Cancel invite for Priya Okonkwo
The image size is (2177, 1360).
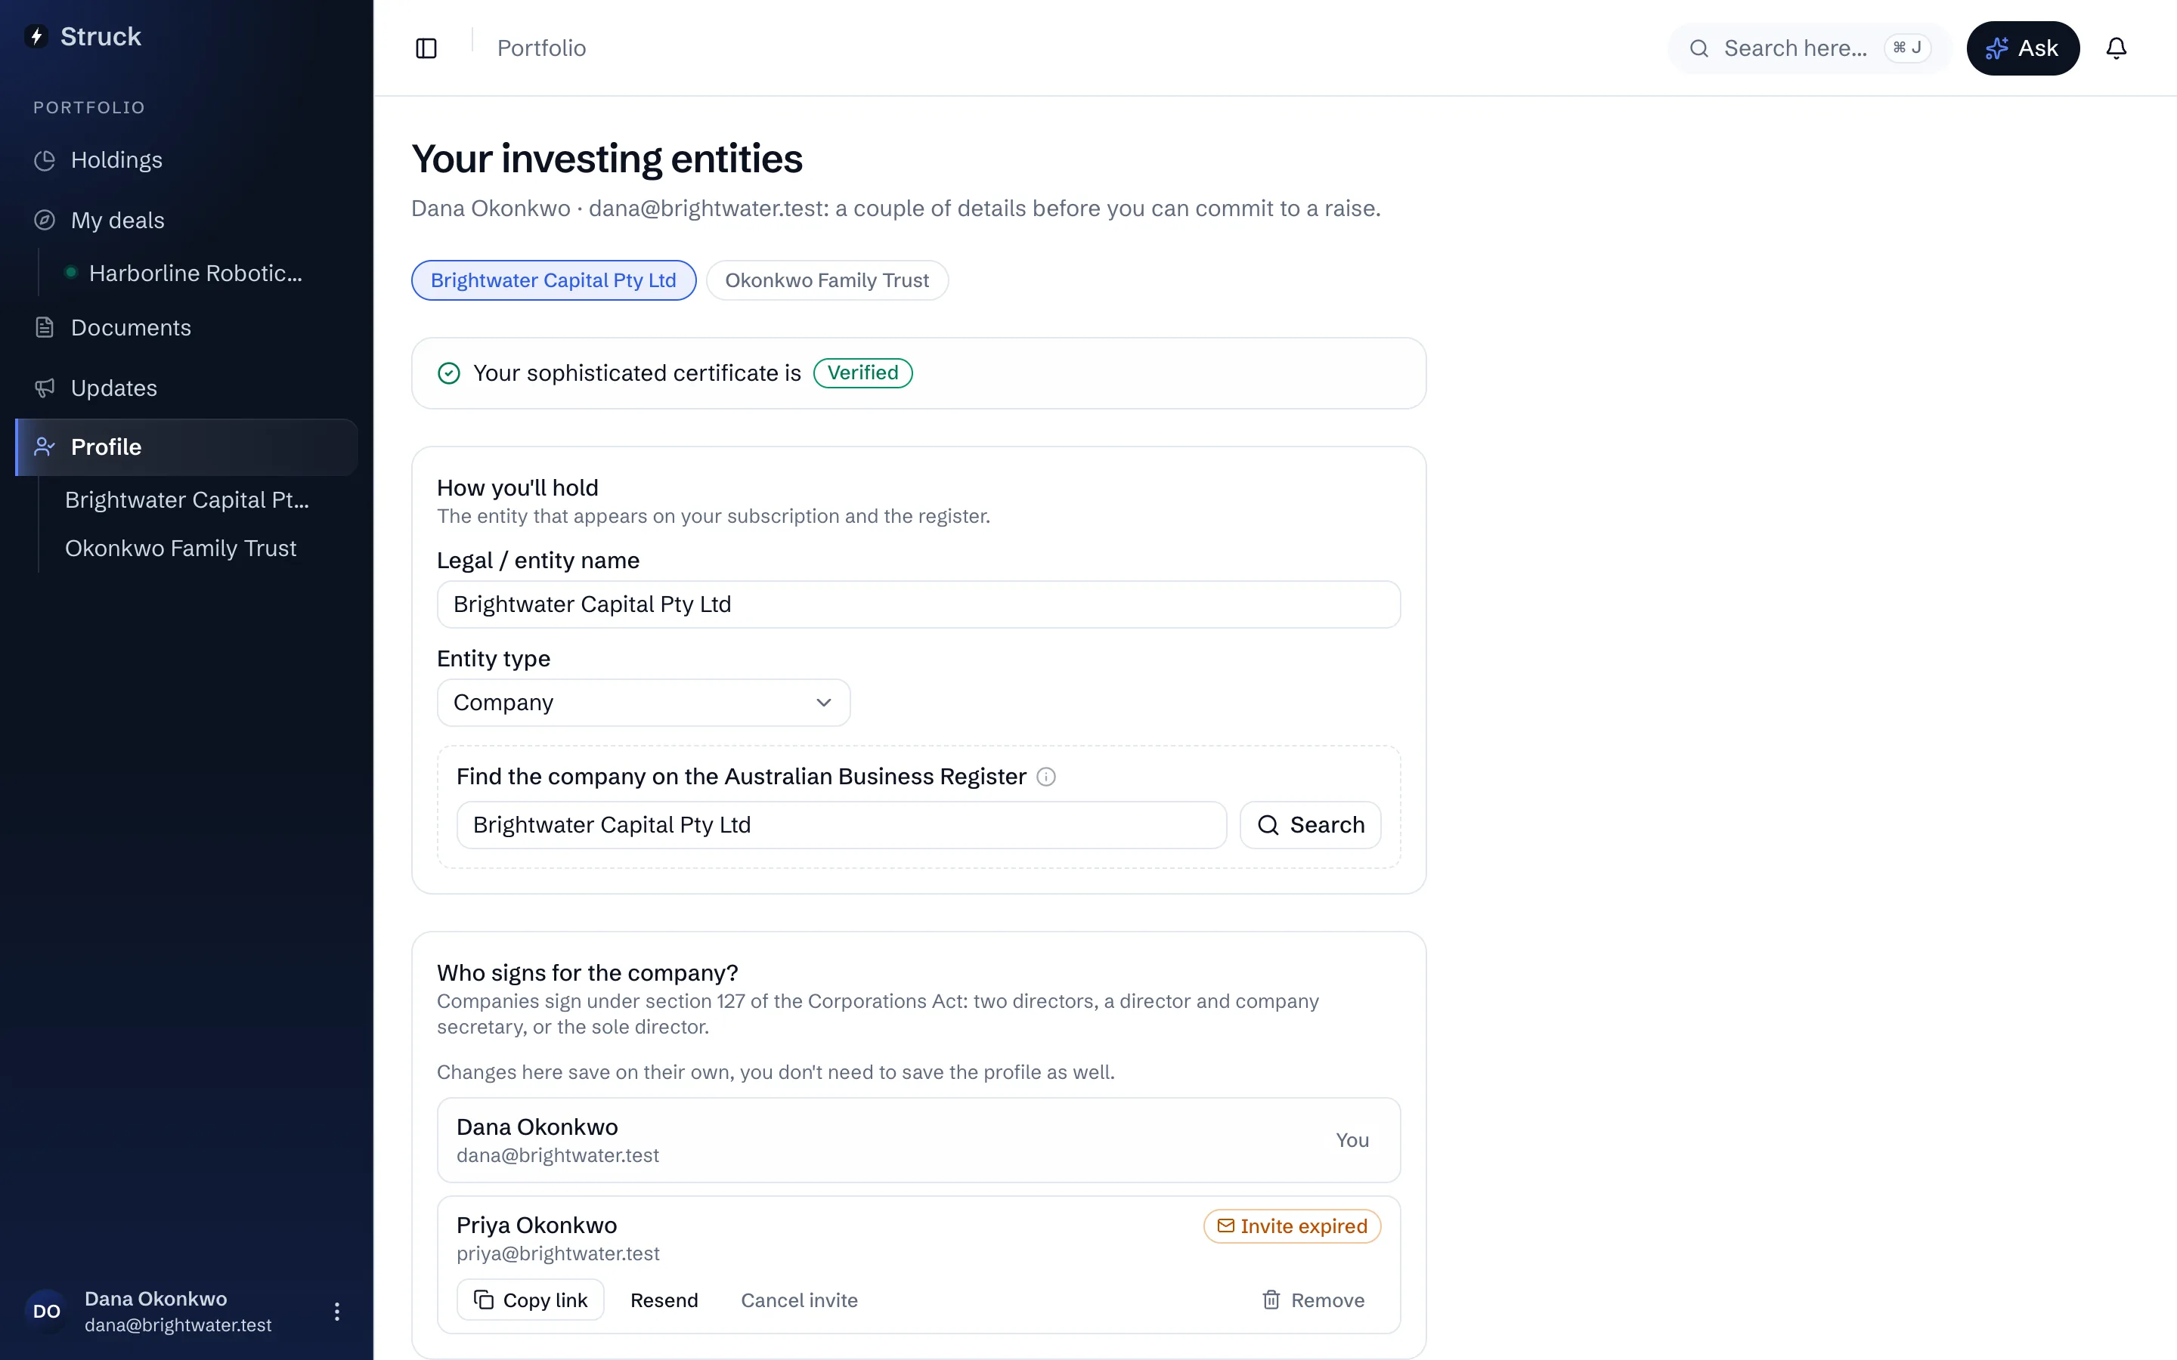click(x=799, y=1300)
